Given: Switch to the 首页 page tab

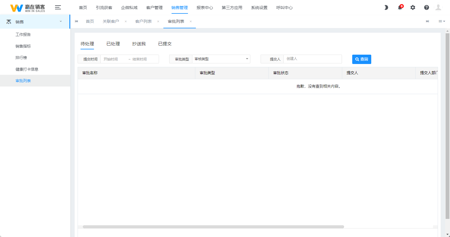Looking at the screenshot, I should 90,21.
